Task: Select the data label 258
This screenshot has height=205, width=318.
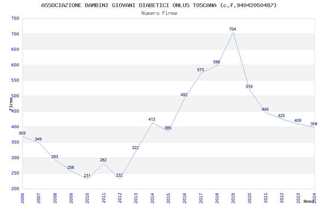Action: 71,167
